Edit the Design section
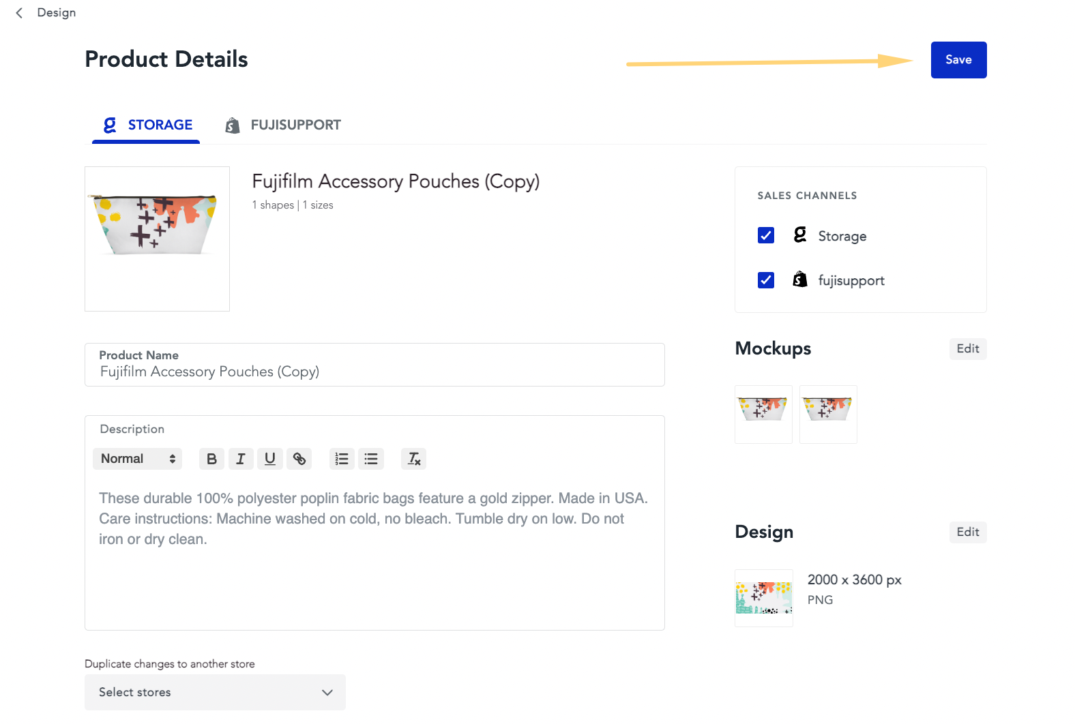This screenshot has width=1075, height=724. (x=967, y=532)
